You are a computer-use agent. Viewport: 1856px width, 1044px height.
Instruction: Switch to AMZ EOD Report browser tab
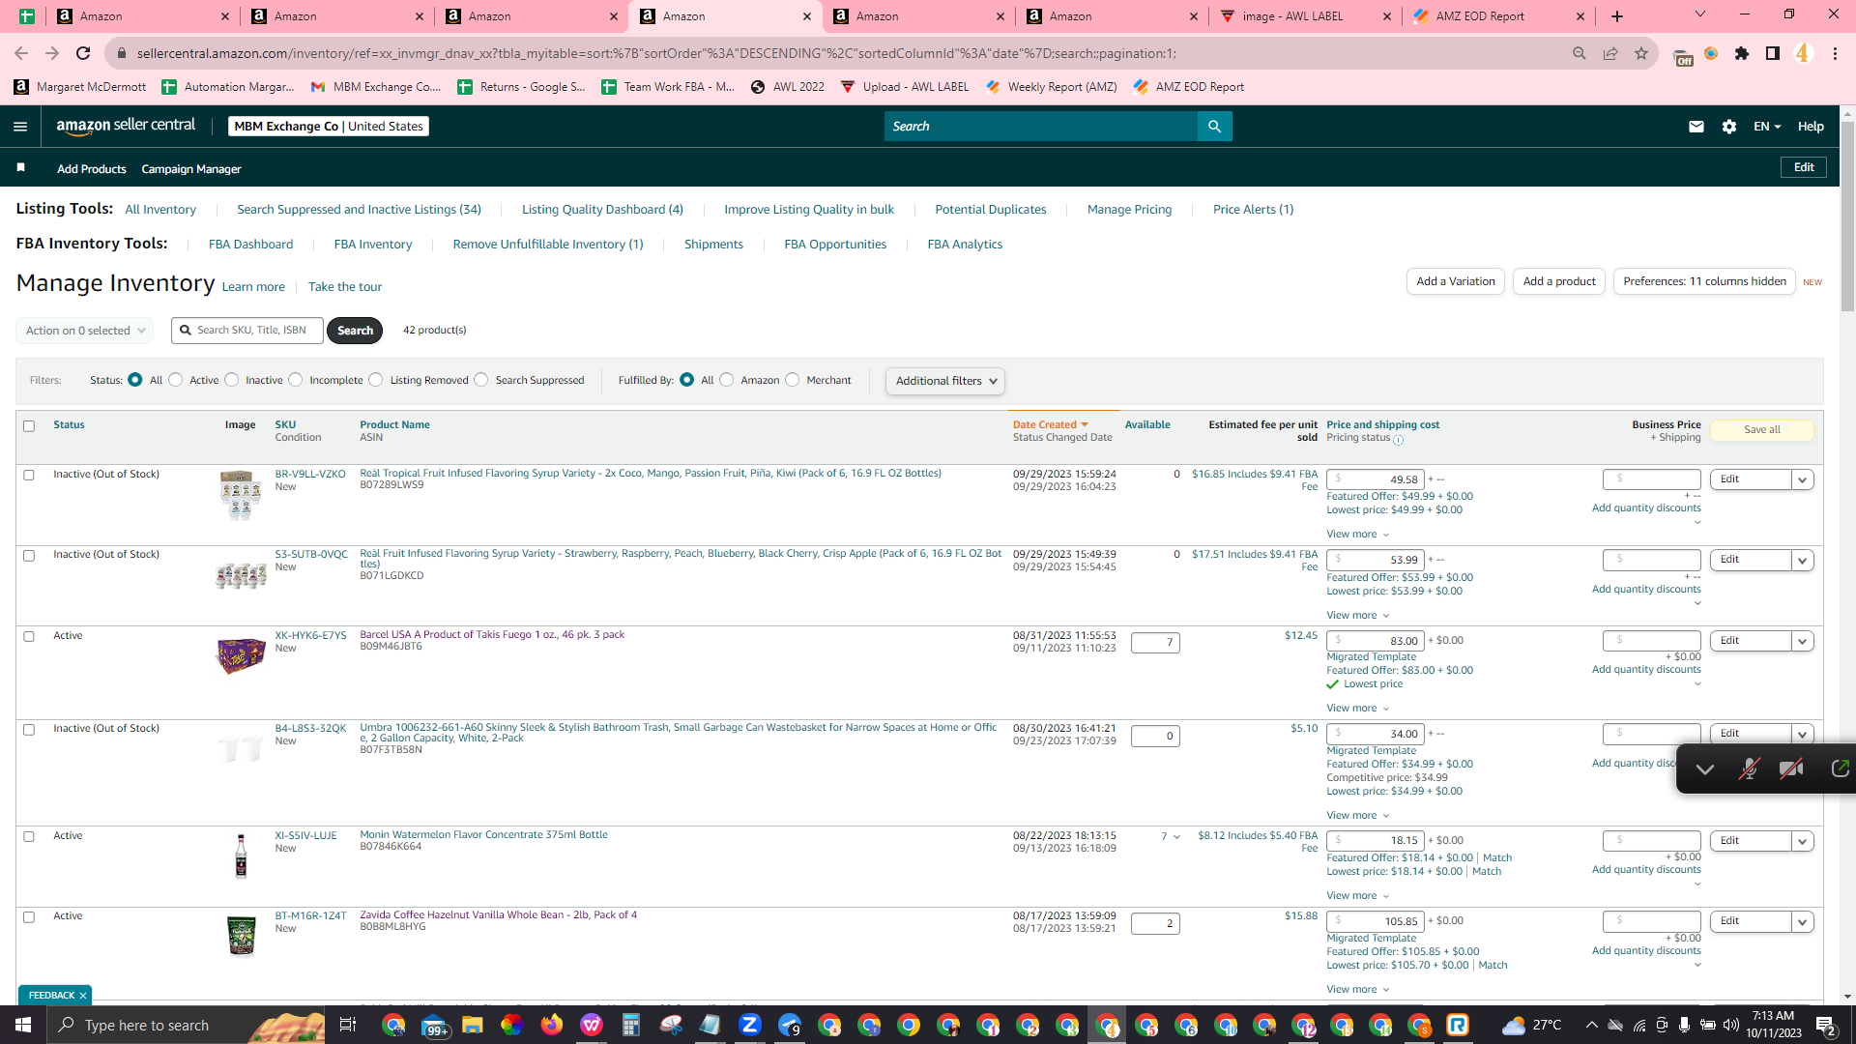1497,16
